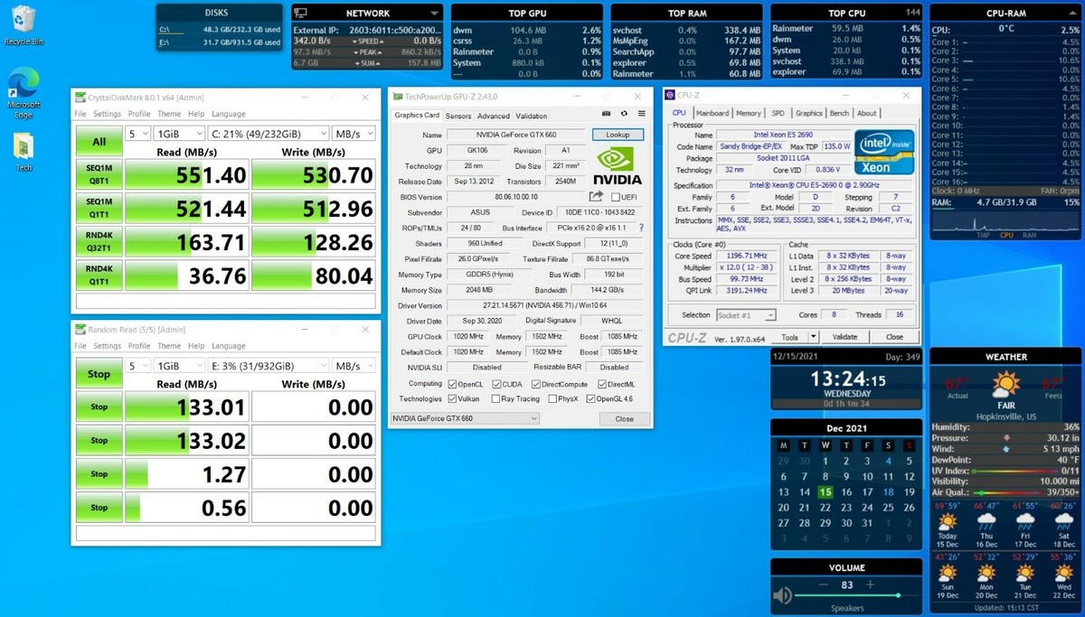Expand the Tools arrow dropdown in CPU-Z

[x=813, y=336]
